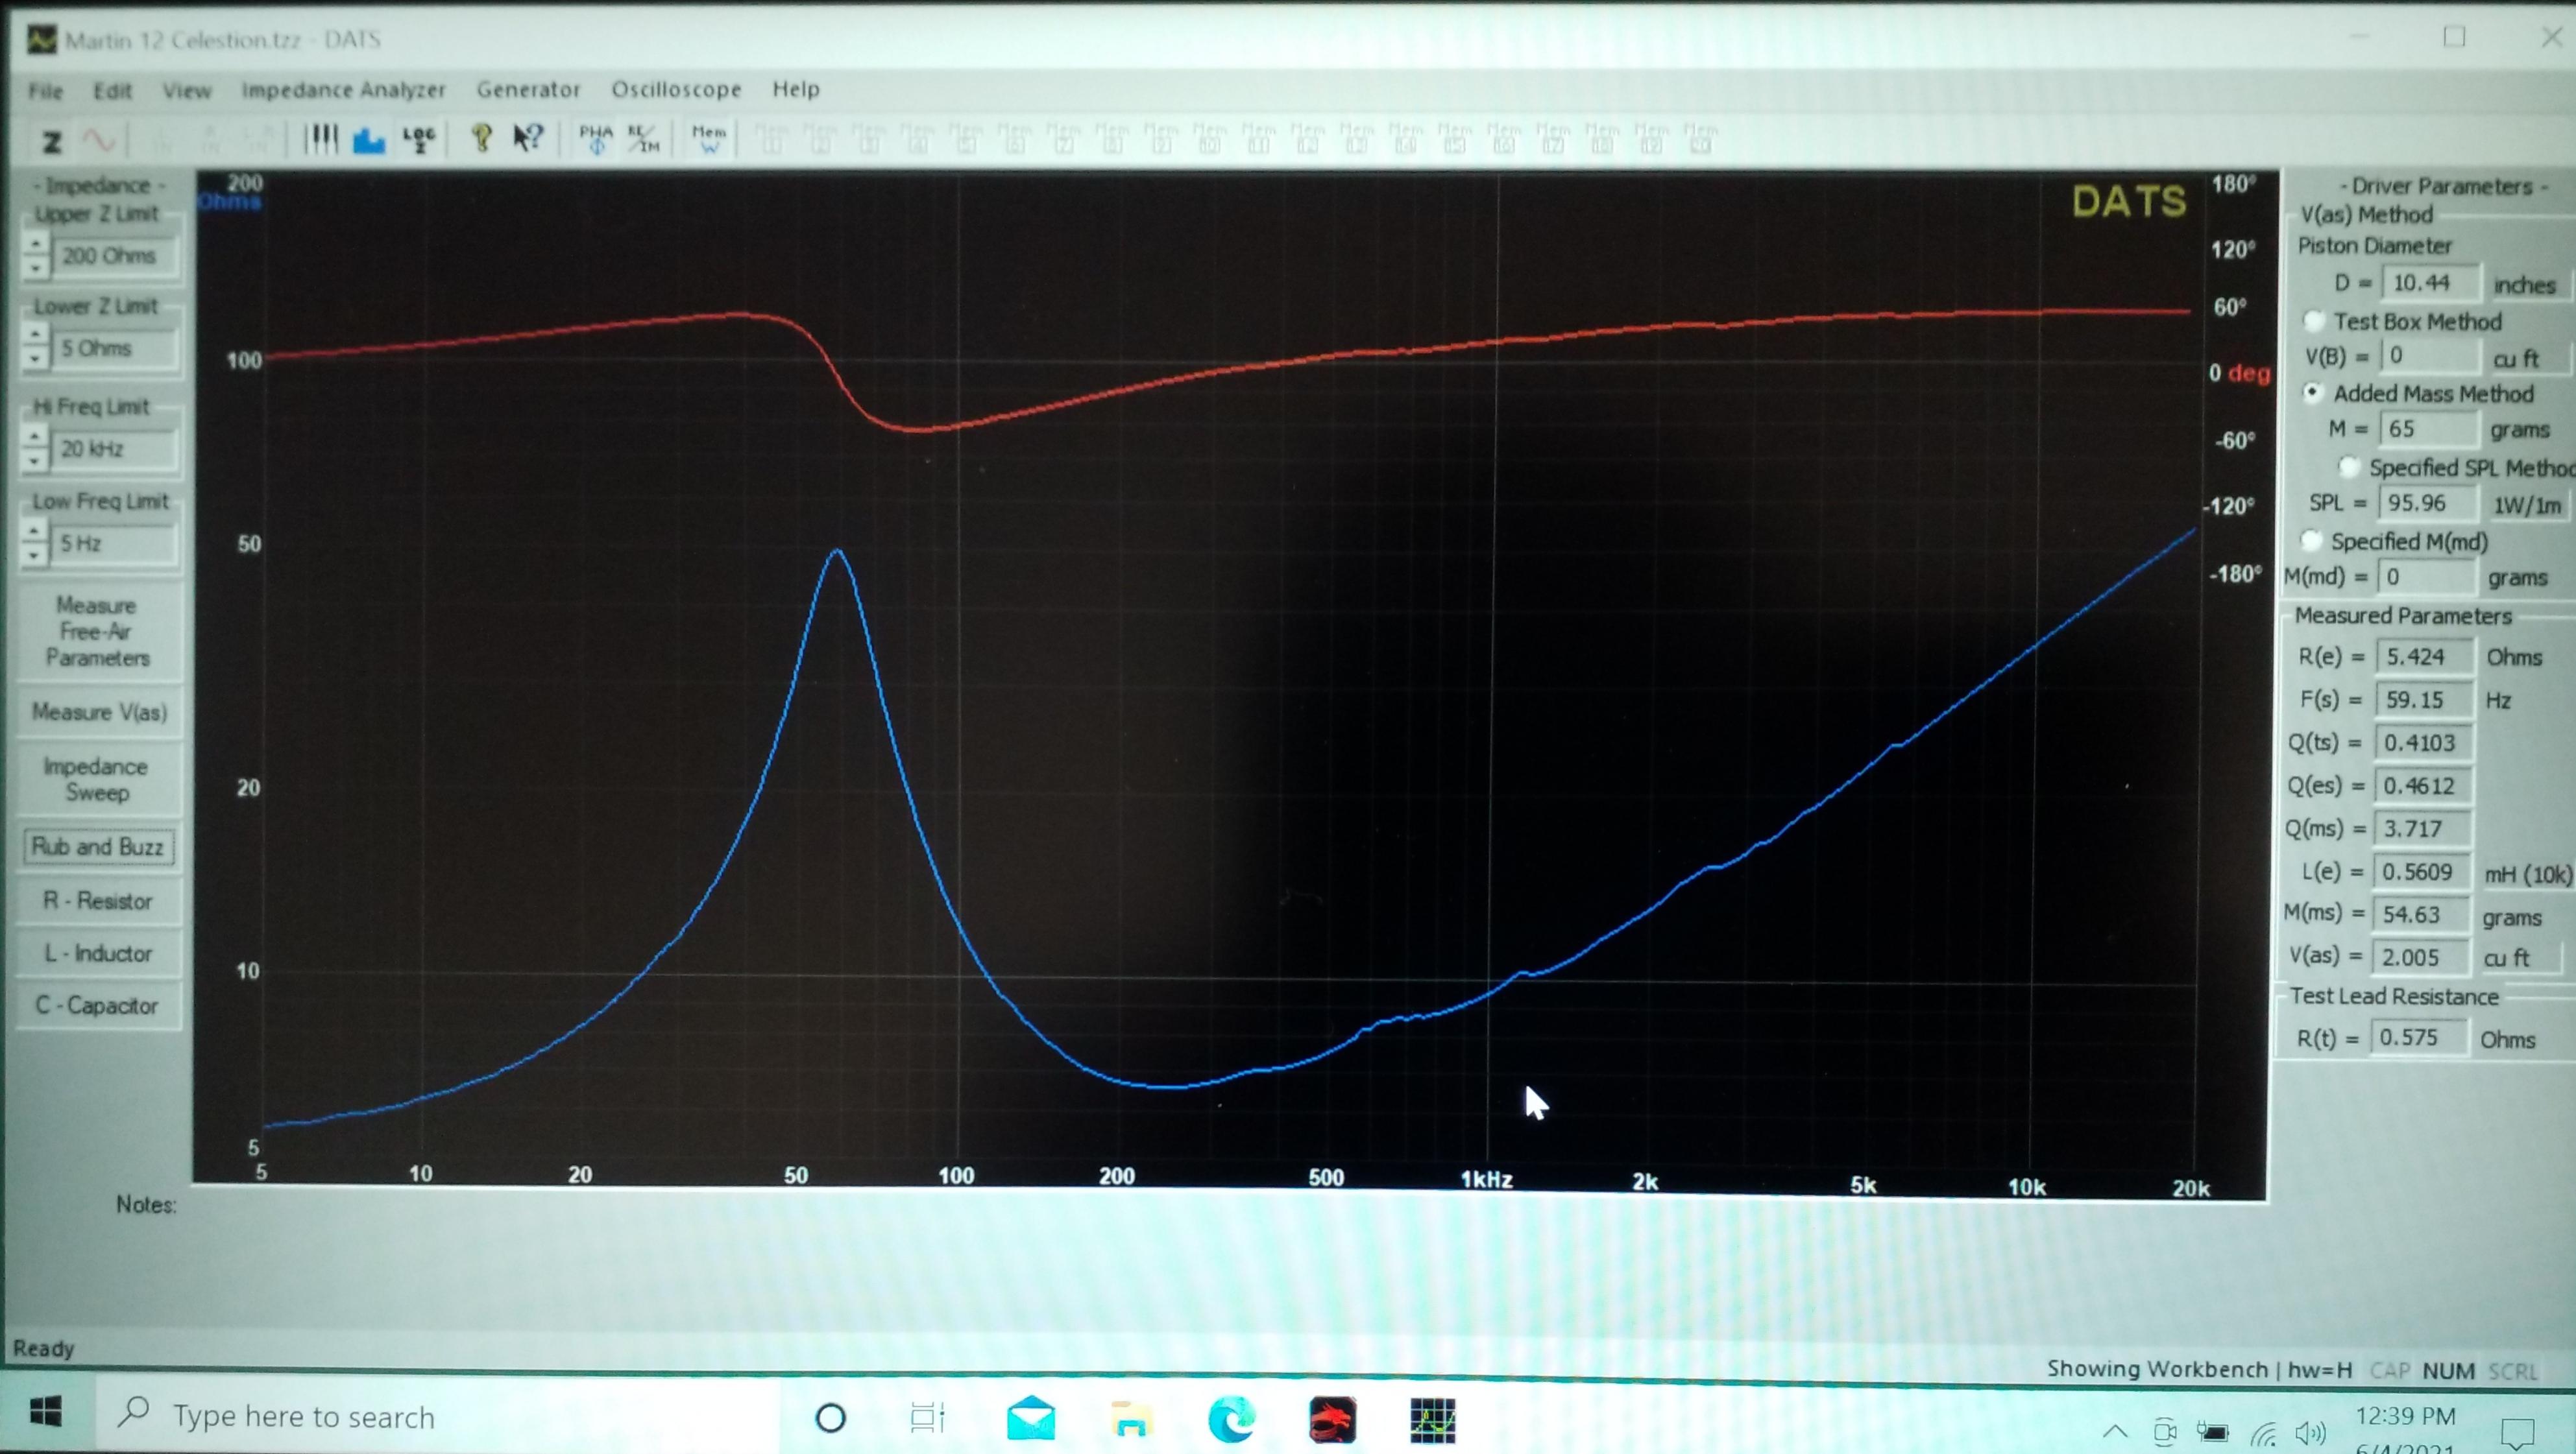The width and height of the screenshot is (2576, 1454).
Task: Click the R(t) test lead resistance field
Action: click(x=2418, y=1037)
